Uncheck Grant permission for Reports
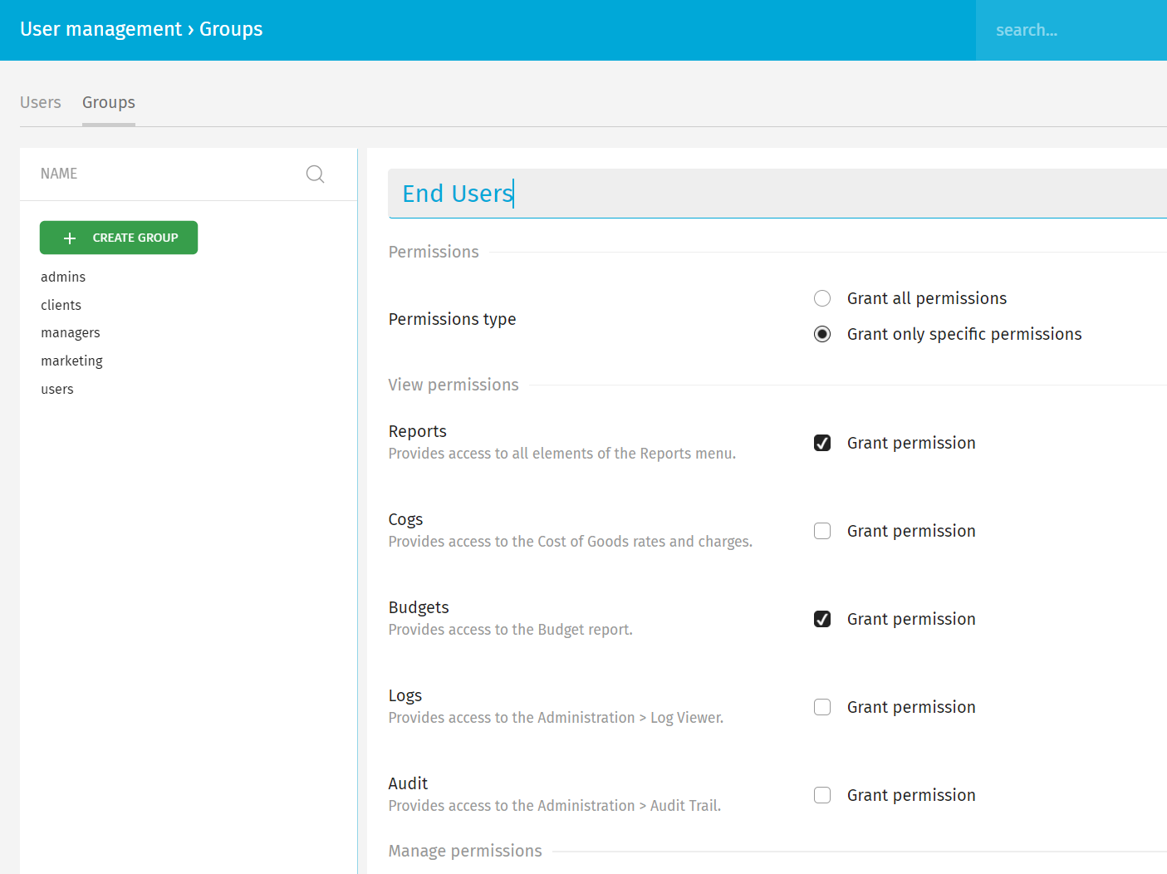The image size is (1167, 874). 822,443
